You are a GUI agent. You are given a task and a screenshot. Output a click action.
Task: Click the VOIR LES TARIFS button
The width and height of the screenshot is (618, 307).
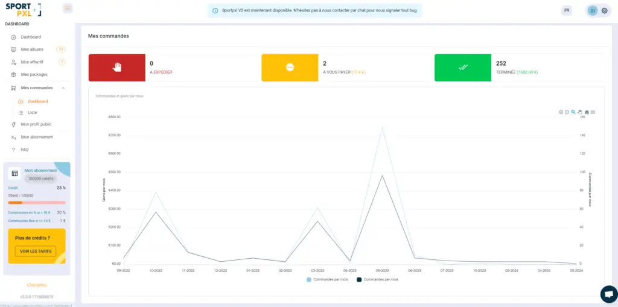(x=36, y=251)
